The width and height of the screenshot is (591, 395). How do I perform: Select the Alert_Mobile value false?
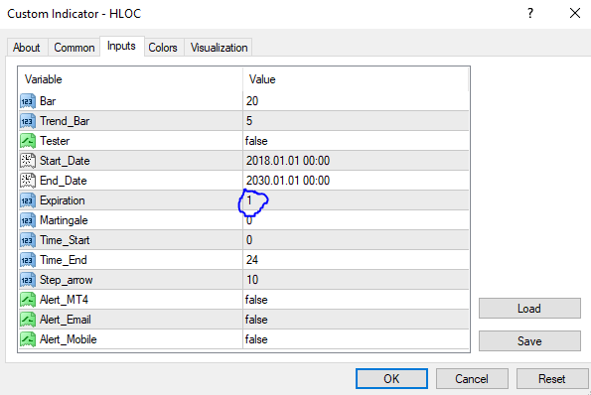point(256,339)
